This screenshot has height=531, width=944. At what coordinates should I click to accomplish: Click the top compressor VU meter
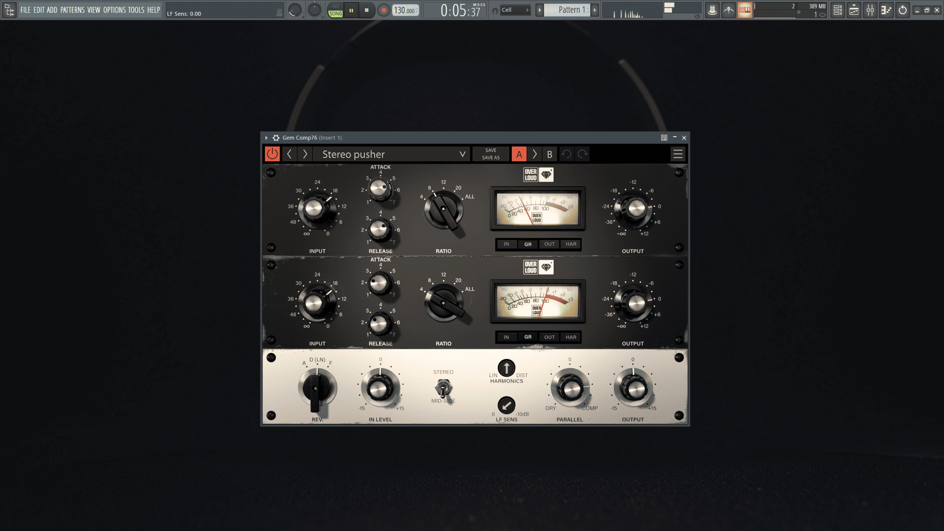click(x=538, y=209)
